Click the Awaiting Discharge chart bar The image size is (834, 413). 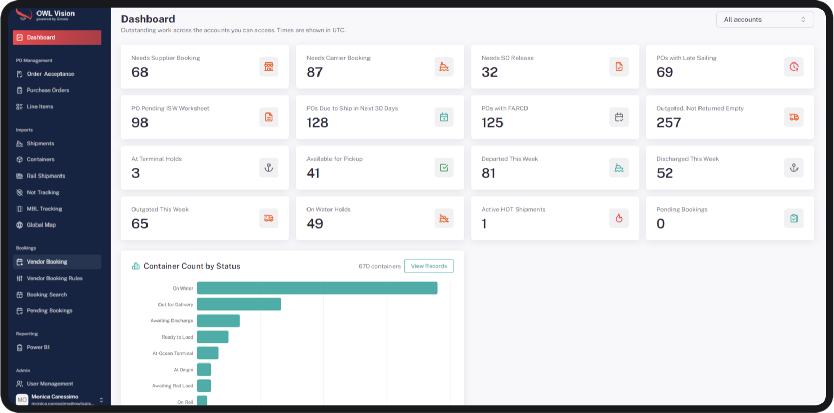click(218, 321)
